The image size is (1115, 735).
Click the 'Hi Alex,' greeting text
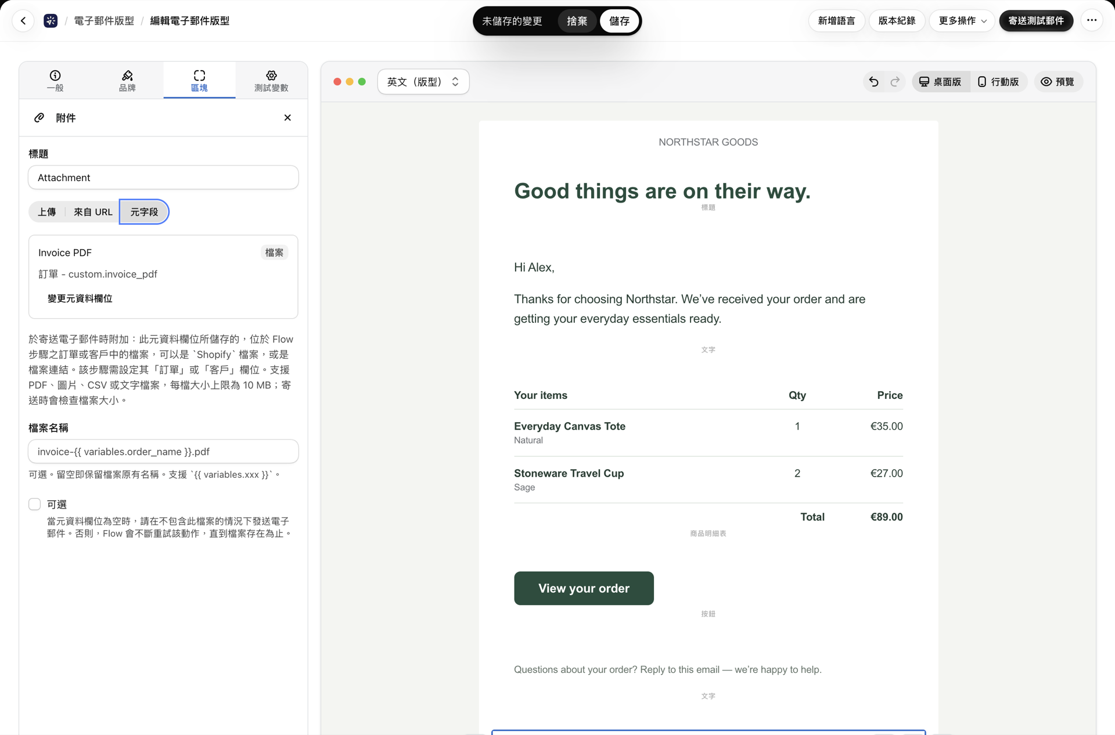(534, 268)
